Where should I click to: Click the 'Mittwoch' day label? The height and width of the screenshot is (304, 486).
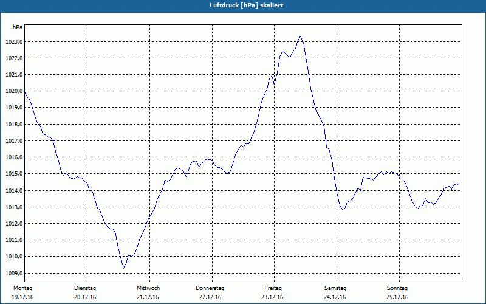point(148,288)
